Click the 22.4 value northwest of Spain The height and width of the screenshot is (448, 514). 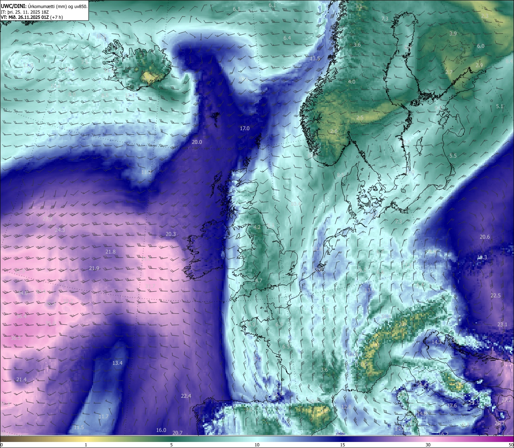point(186,396)
